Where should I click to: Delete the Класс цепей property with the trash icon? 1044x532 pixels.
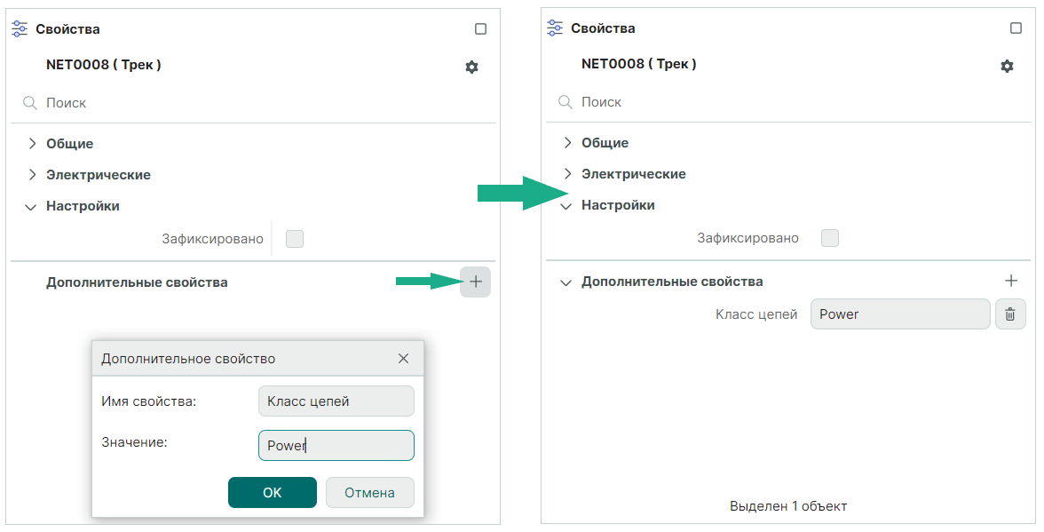1010,314
